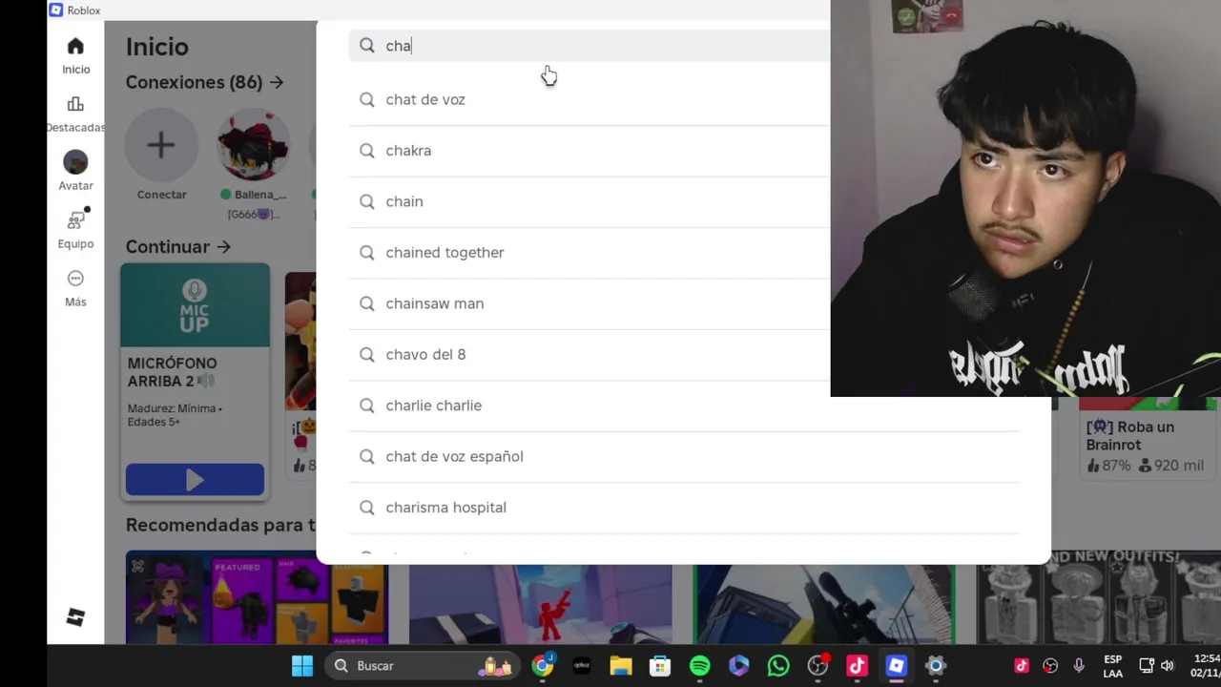This screenshot has width=1221, height=687.
Task: Open the Ballena_ friend avatar
Action: tap(253, 145)
